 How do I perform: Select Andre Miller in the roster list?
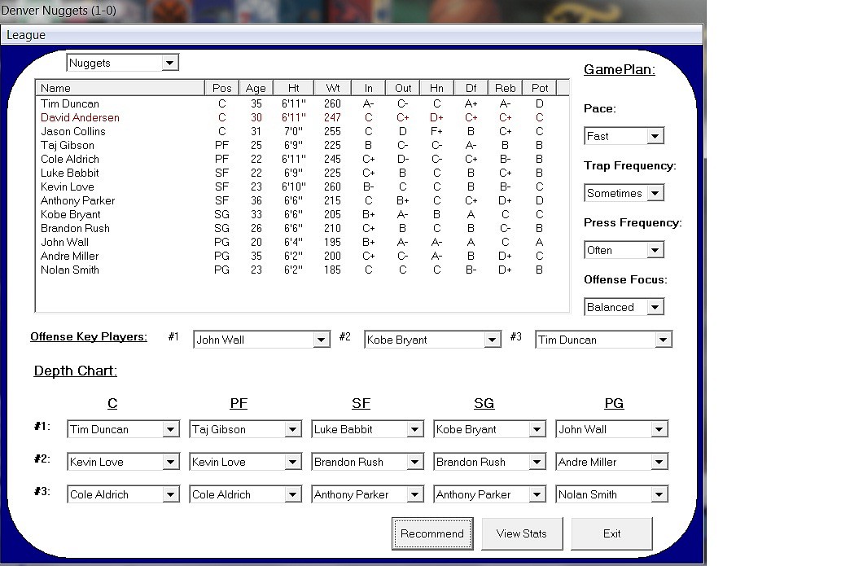pos(302,256)
